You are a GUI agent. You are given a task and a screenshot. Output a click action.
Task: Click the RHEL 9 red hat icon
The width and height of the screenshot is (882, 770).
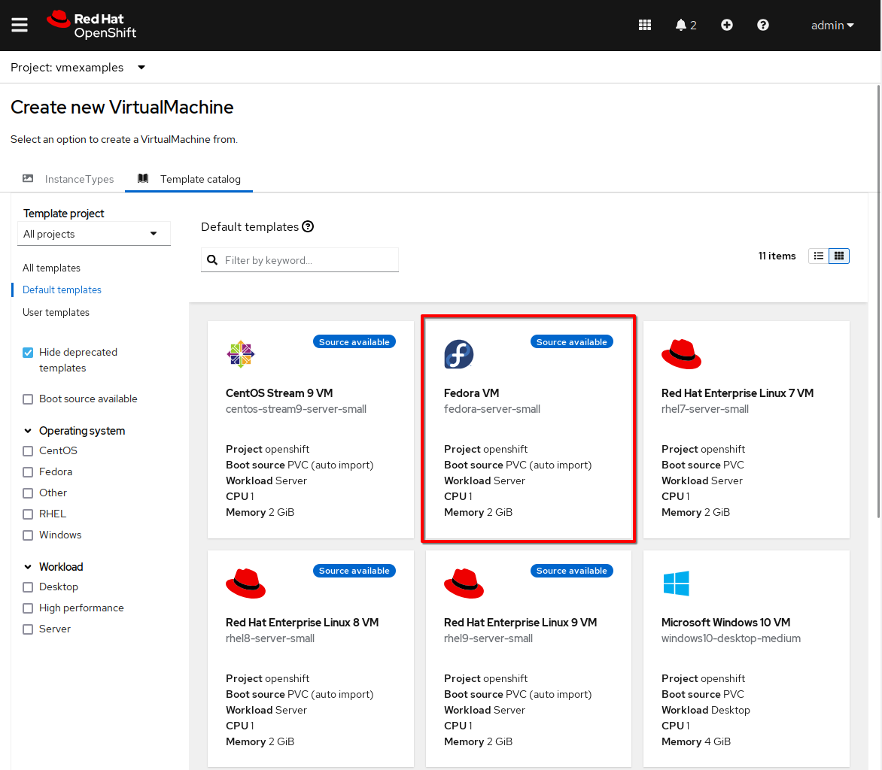[464, 584]
